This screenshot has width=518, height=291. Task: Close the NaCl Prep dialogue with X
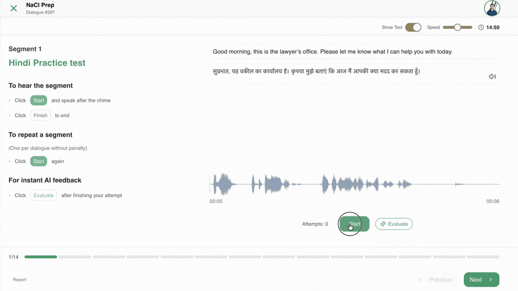[x=14, y=8]
